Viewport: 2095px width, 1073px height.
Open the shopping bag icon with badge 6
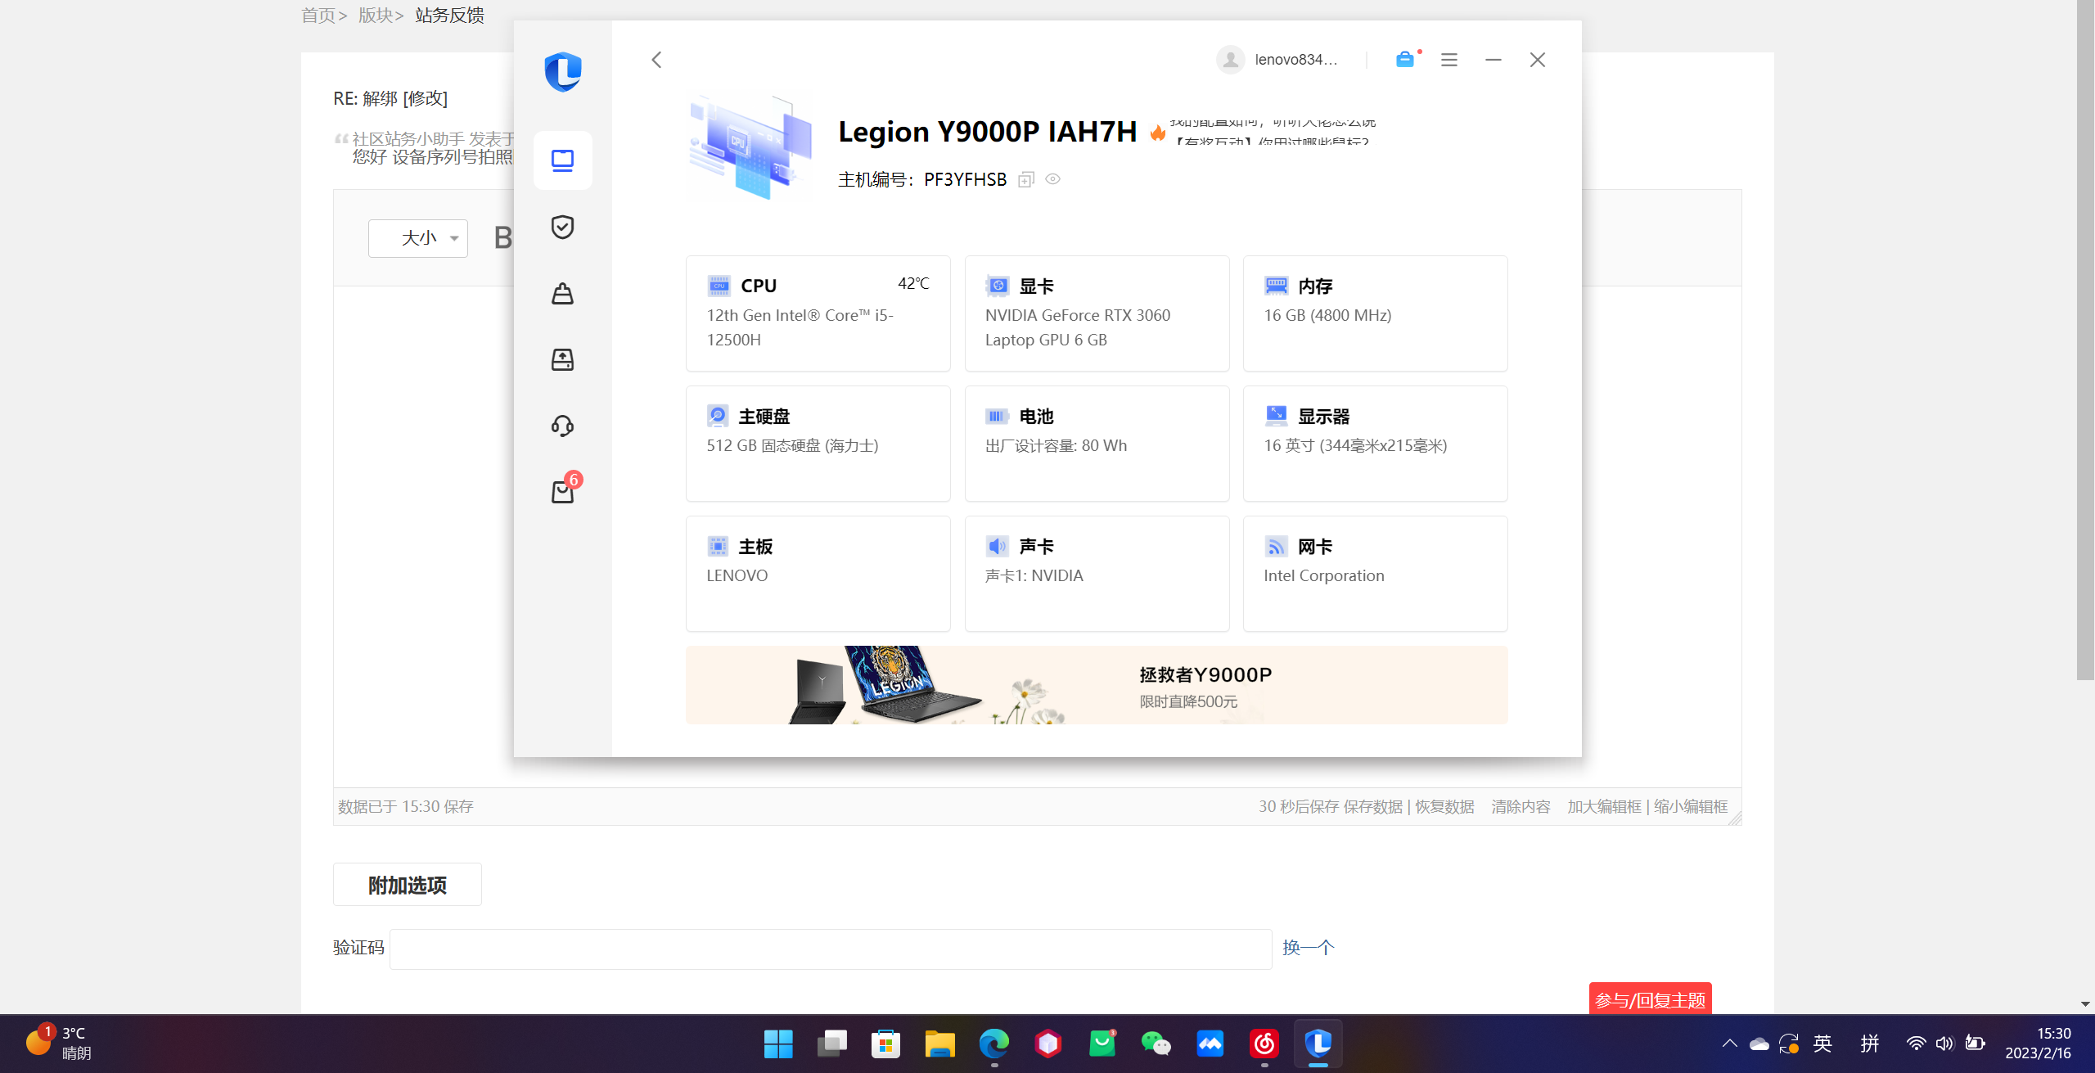(x=564, y=489)
